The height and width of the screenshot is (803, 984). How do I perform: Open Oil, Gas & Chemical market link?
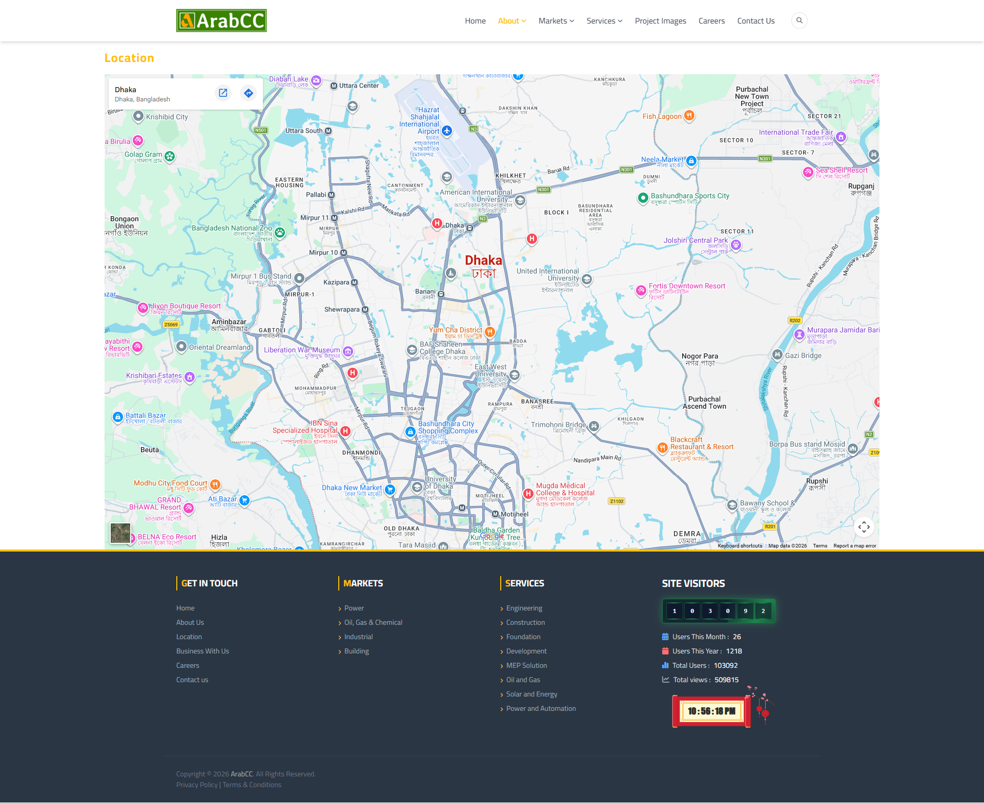pos(373,623)
